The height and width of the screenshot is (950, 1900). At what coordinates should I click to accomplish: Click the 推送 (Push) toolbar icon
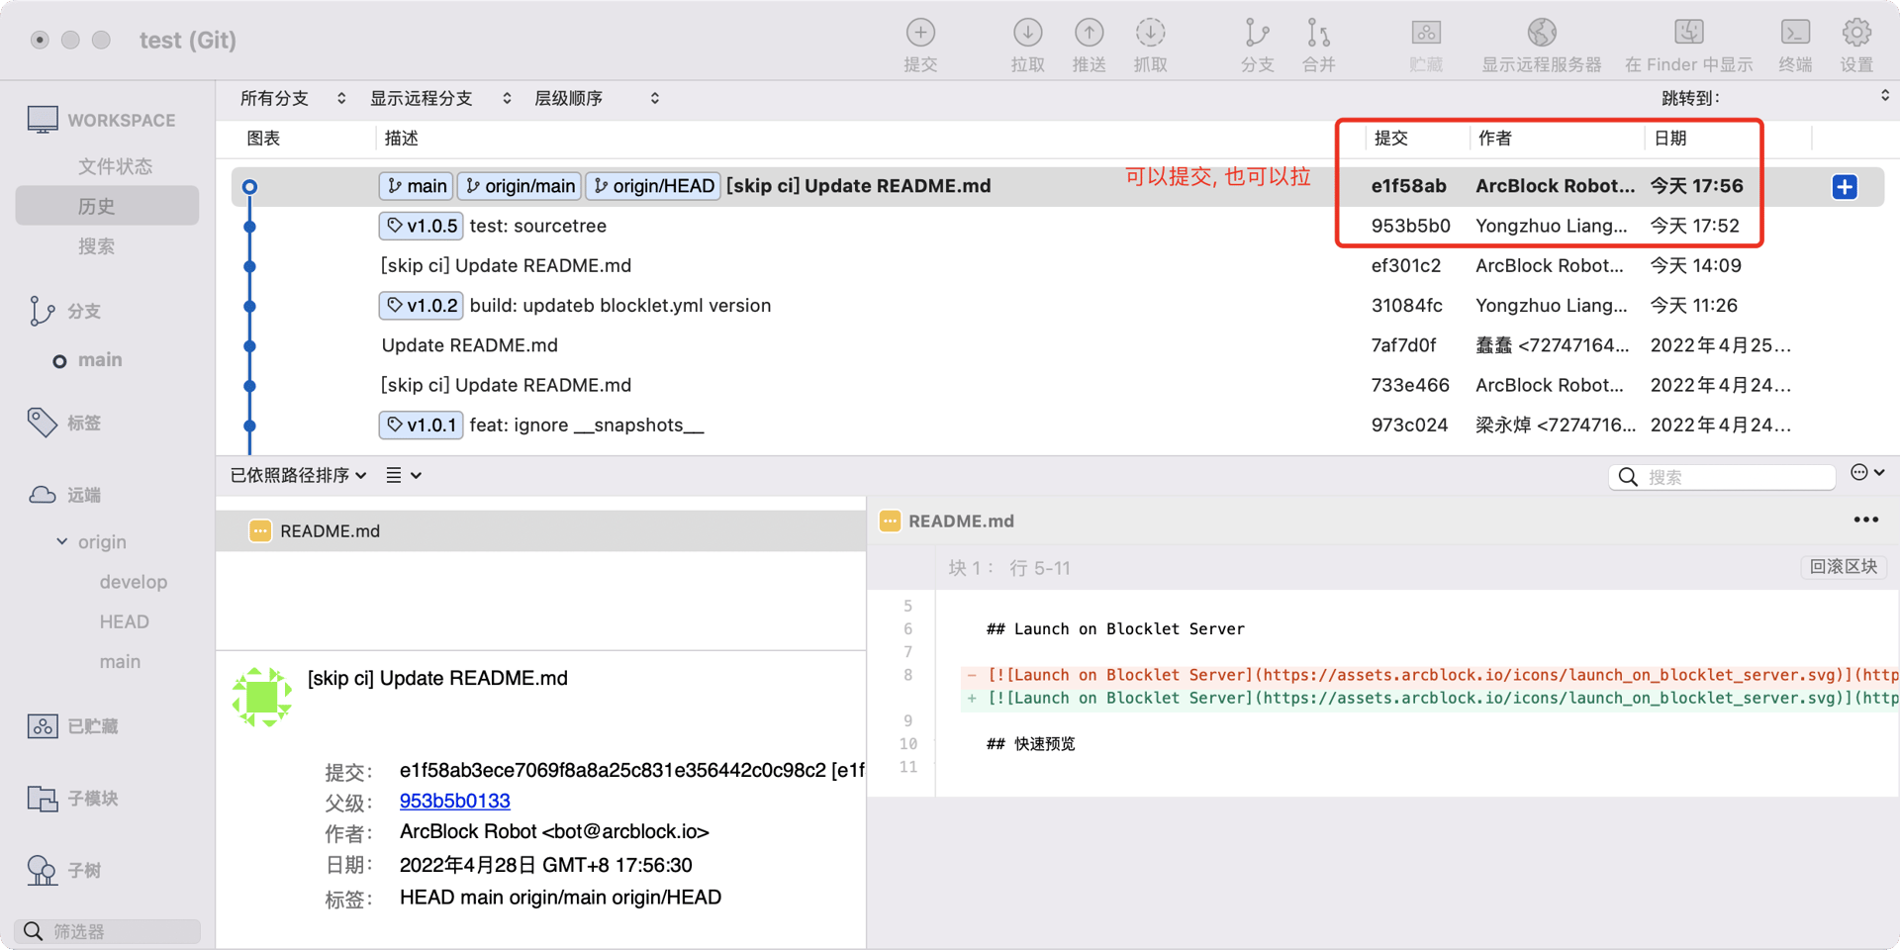(x=1089, y=34)
